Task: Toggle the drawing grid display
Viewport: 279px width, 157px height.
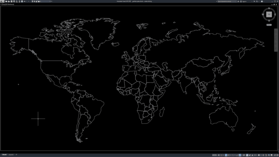Action: pyautogui.click(x=219, y=155)
